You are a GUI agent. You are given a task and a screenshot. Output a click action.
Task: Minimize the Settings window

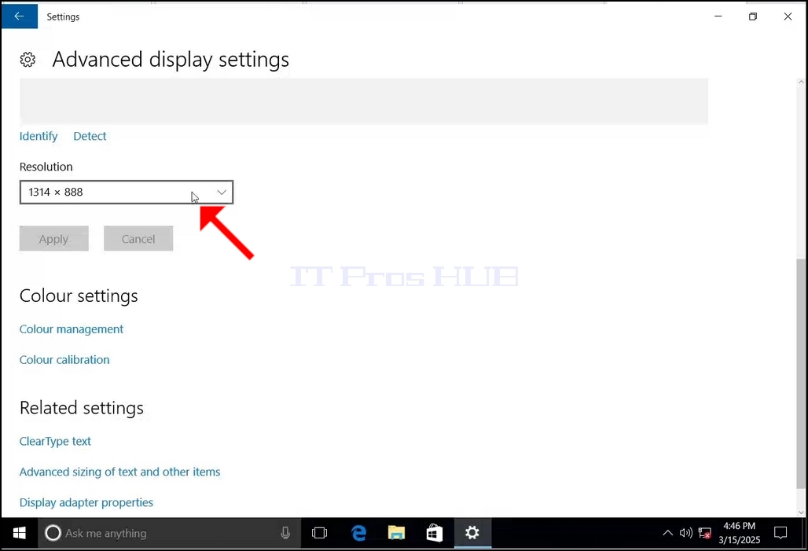point(718,16)
